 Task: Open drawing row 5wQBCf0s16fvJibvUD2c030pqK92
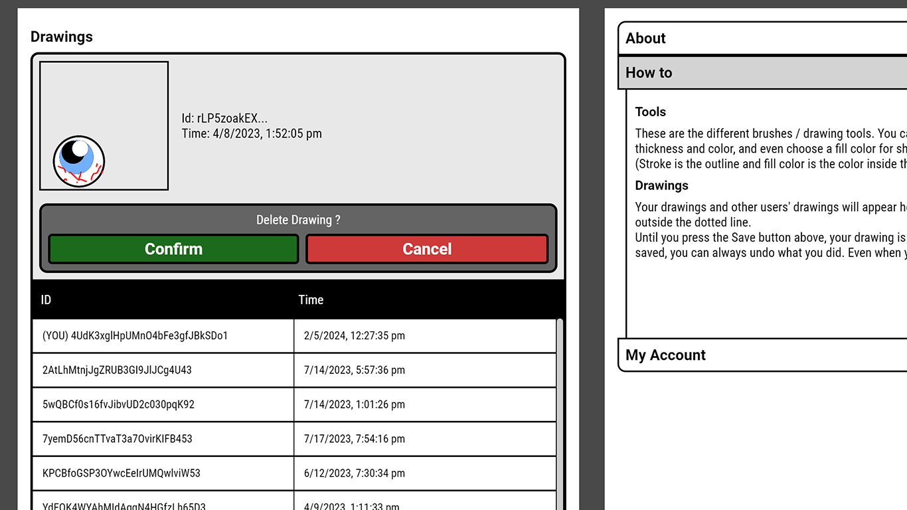[x=163, y=405]
